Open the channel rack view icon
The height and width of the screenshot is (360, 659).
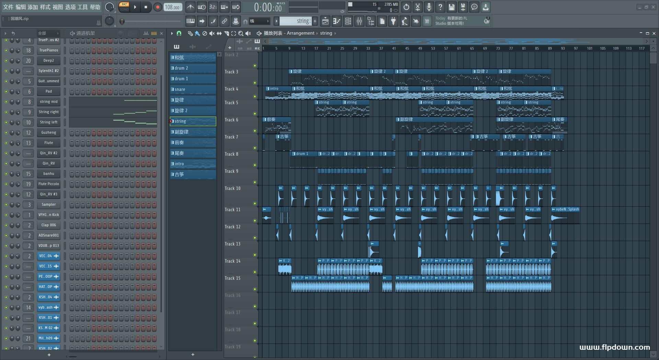[x=348, y=21]
